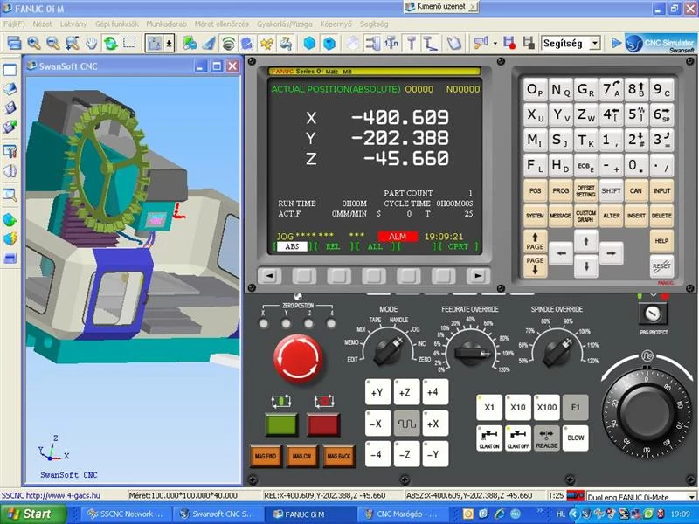Viewport: 699px width, 524px height.
Task: Click the down arrow cursor key
Action: (x=585, y=266)
